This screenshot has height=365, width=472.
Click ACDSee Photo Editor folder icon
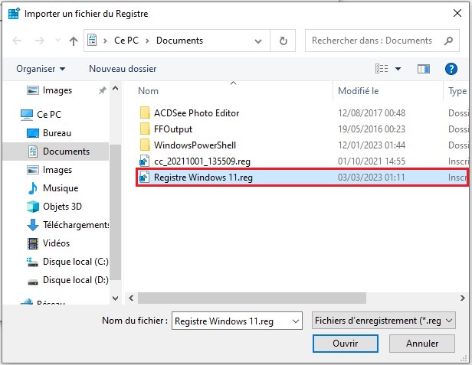click(x=145, y=112)
